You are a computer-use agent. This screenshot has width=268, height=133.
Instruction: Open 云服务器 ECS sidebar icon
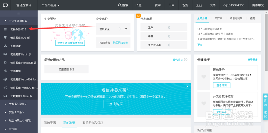pyautogui.click(x=5, y=29)
